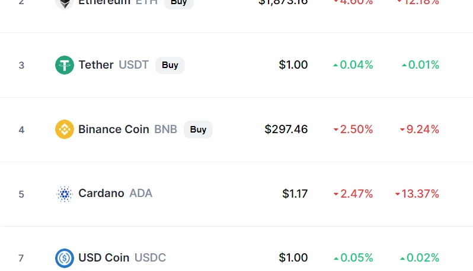This screenshot has height=271, width=473.
Task: Click the Tether coin logo icon
Action: coord(64,65)
